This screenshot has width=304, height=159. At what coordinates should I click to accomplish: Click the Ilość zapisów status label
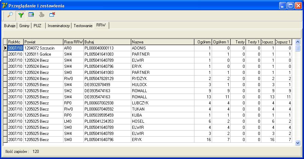(x=17, y=152)
